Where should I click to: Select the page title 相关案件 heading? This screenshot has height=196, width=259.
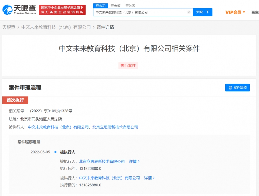pos(129,48)
